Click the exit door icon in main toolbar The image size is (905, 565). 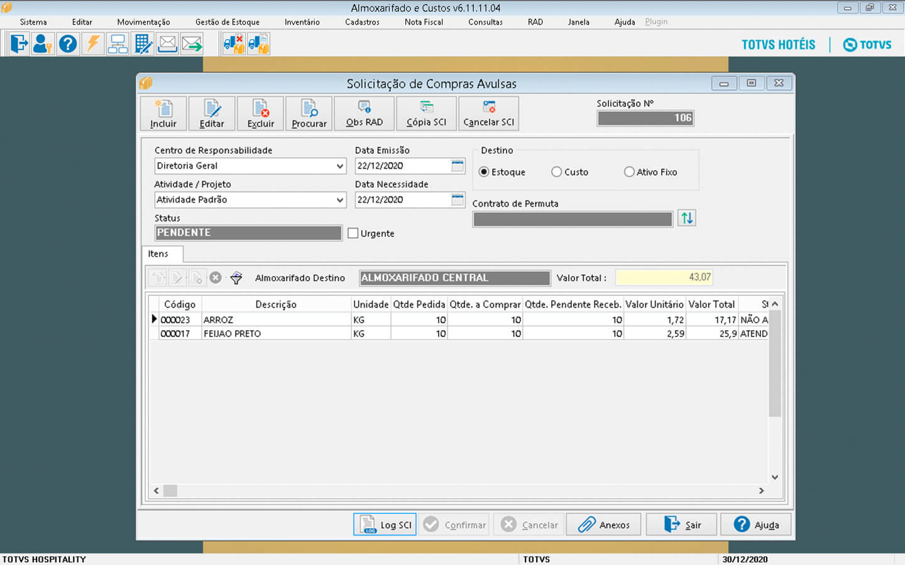[19, 44]
